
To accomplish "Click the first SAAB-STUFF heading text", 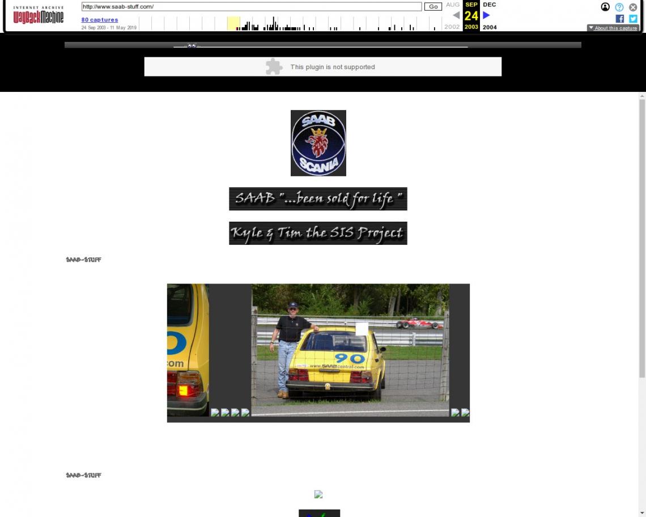I will pos(84,260).
